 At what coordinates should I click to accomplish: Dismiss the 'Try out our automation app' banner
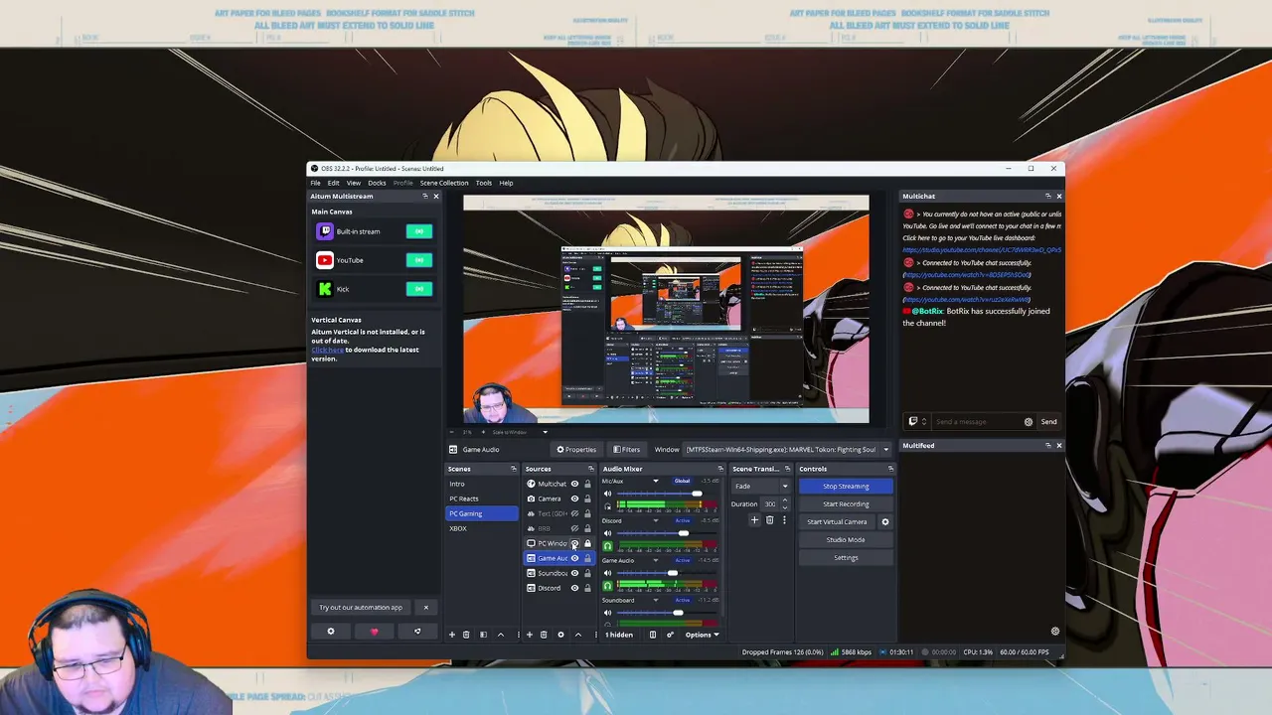426,608
